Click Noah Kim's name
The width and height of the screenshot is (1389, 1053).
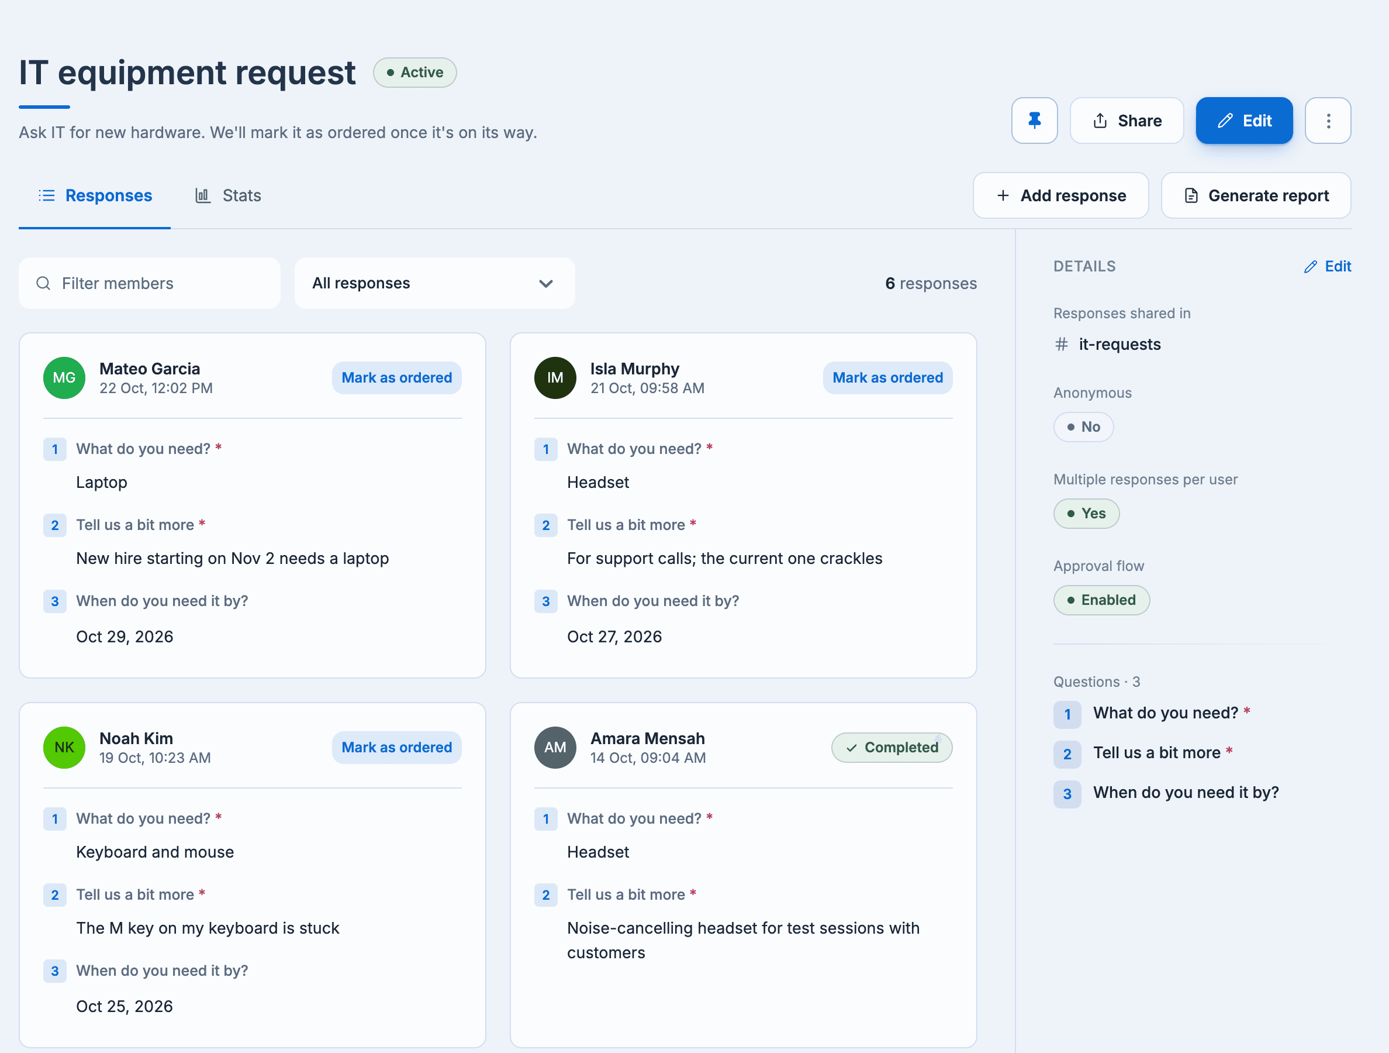click(136, 738)
